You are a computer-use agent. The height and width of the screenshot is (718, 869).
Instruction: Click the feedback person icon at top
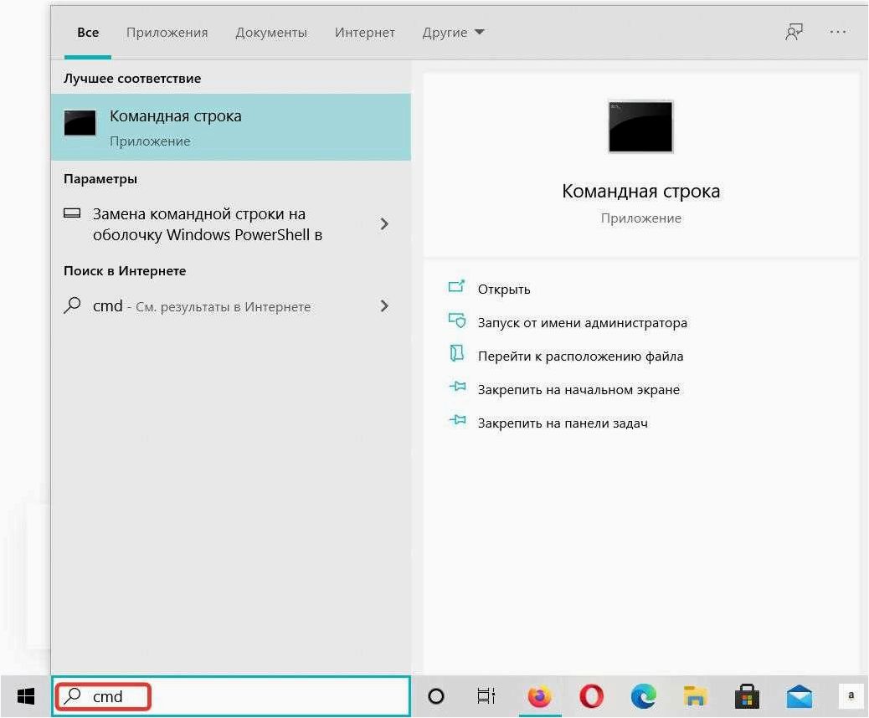794,32
